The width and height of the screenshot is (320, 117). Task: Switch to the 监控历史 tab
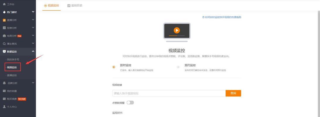(75, 6)
